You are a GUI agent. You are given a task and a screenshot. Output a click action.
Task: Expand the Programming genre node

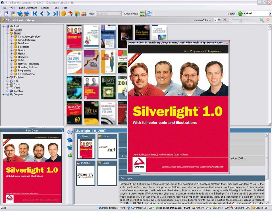pyautogui.click(x=11, y=71)
